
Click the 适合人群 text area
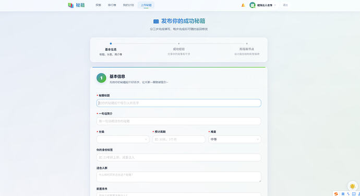(178, 177)
